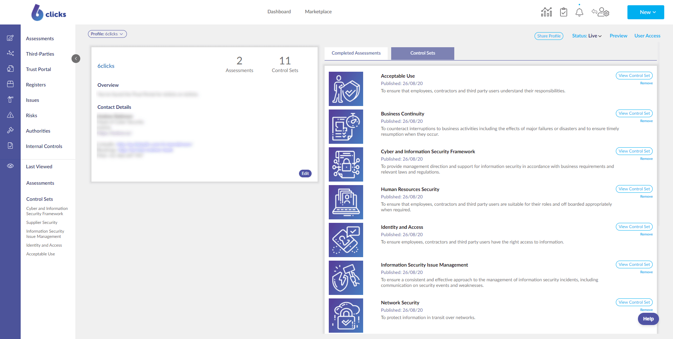The height and width of the screenshot is (339, 673).
Task: Open the notifications bell
Action: (579, 12)
